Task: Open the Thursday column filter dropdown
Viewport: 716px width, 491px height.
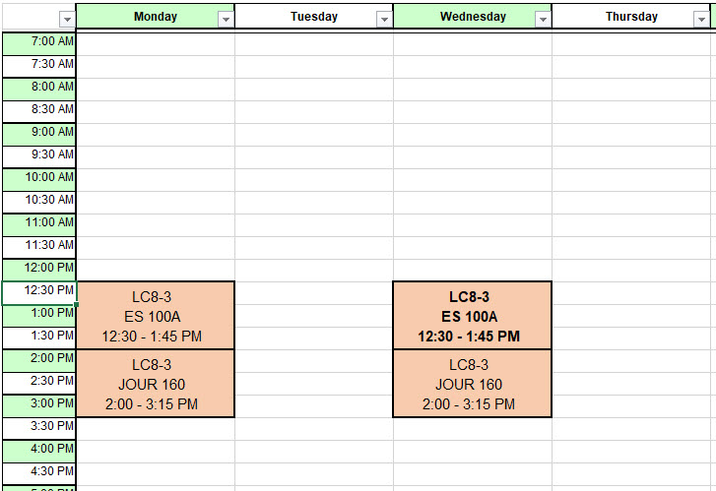Action: click(x=701, y=19)
